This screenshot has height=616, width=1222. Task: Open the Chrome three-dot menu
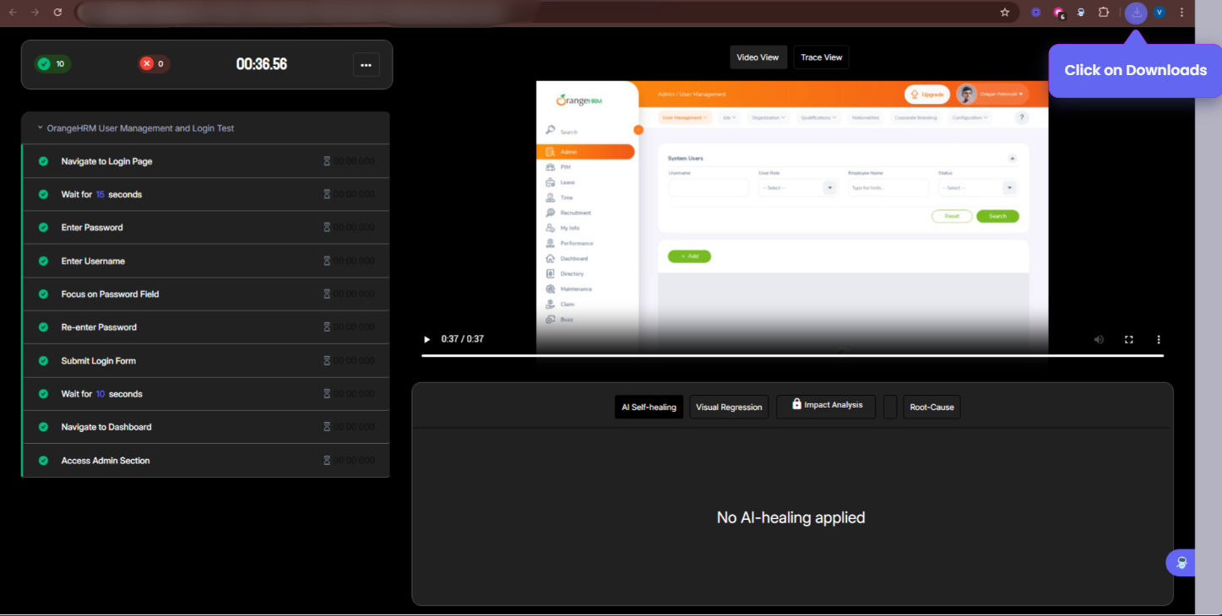1181,13
